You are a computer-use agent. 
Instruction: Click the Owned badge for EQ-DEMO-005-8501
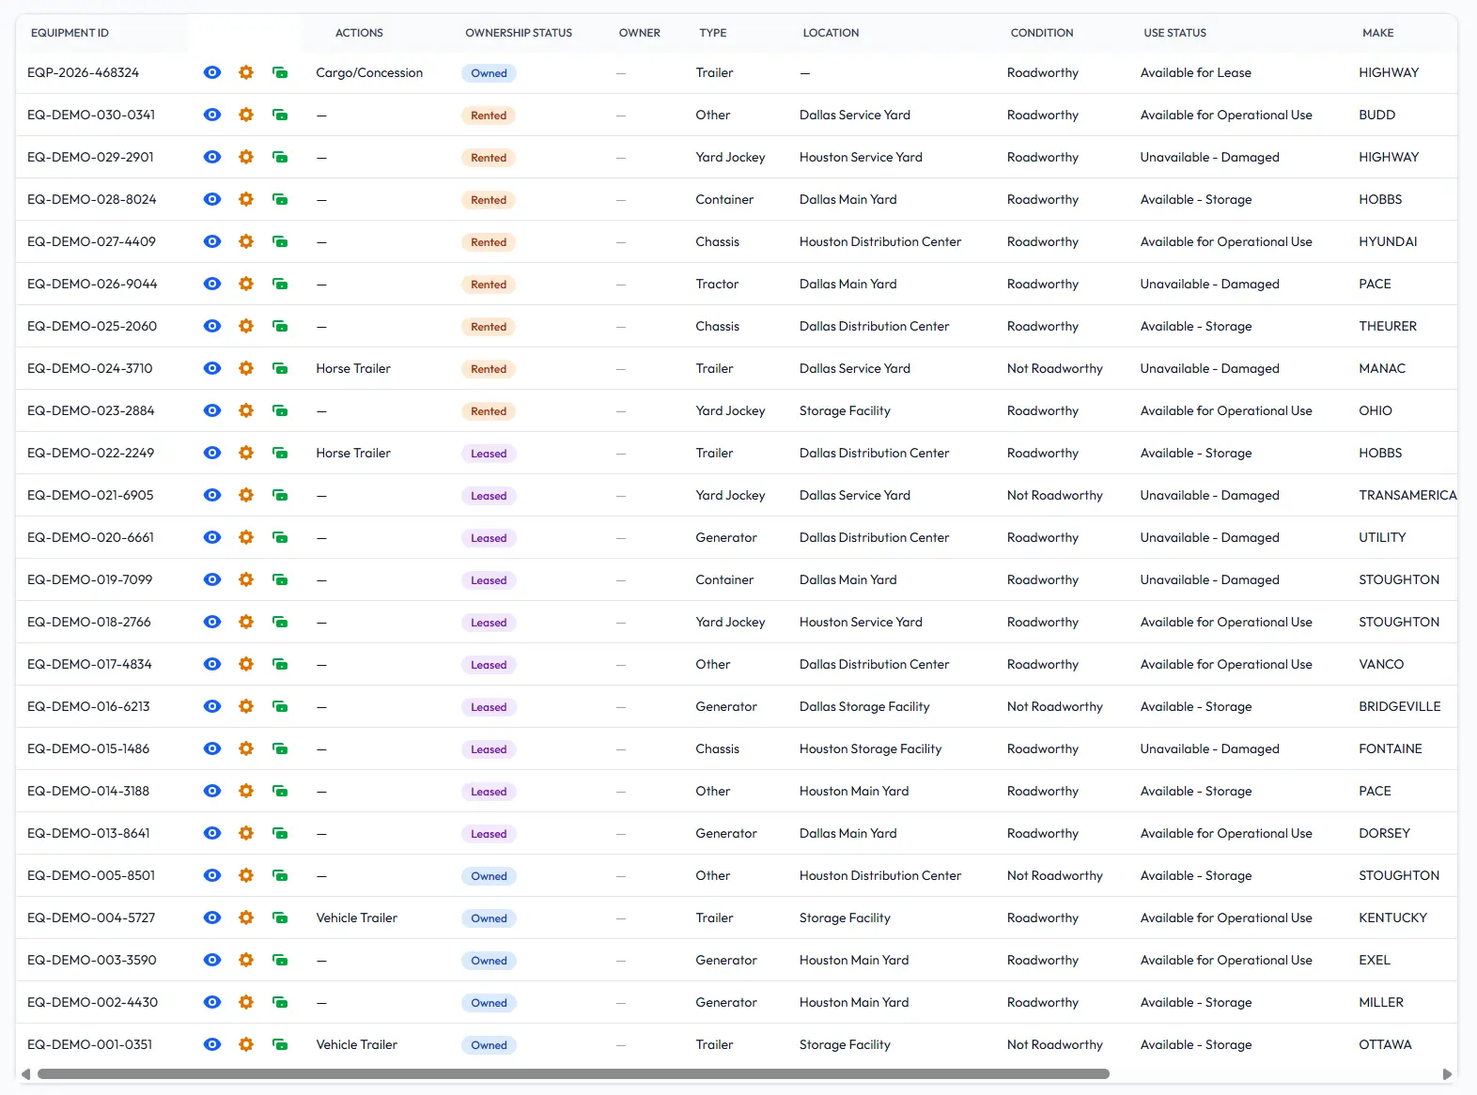[489, 876]
